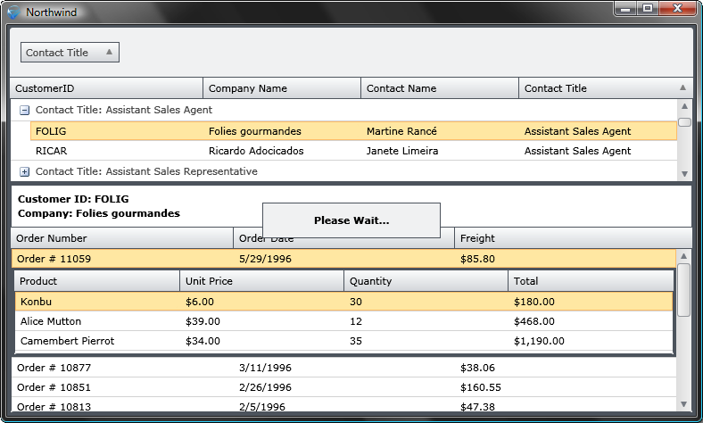Sort by Unit Price column header
The height and width of the screenshot is (423, 703).
261,281
